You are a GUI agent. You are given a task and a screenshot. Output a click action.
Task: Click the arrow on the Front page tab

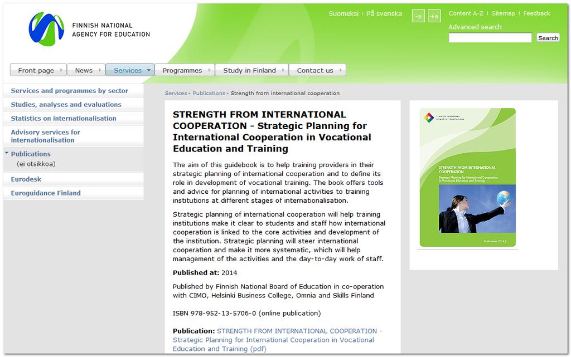point(61,70)
